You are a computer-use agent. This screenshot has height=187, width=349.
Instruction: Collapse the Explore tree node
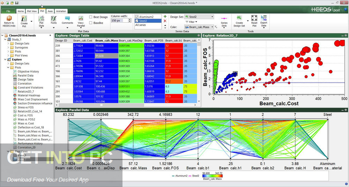[x=5, y=60]
